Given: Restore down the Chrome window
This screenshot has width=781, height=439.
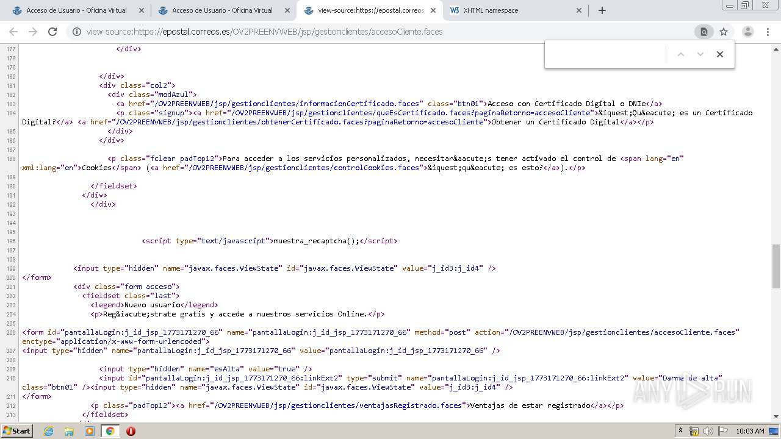Looking at the screenshot, I should pyautogui.click(x=744, y=5).
